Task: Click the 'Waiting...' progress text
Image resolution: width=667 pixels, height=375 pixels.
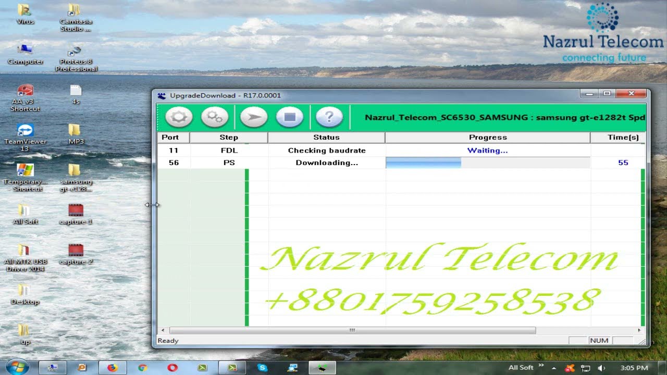Action: coord(488,150)
